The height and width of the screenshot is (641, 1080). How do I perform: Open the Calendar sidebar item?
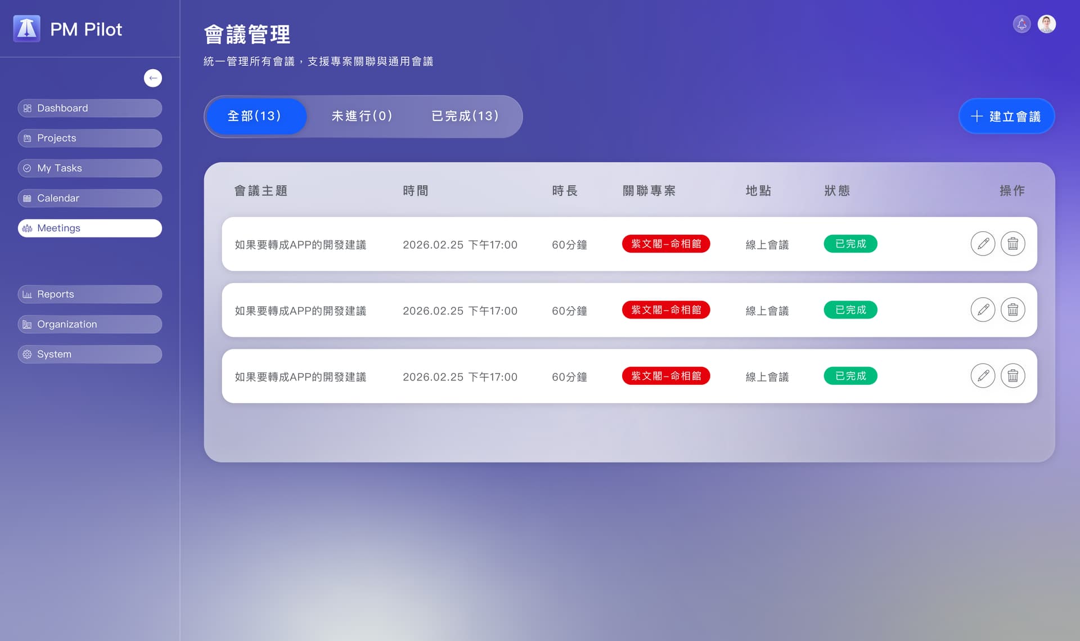pos(90,198)
